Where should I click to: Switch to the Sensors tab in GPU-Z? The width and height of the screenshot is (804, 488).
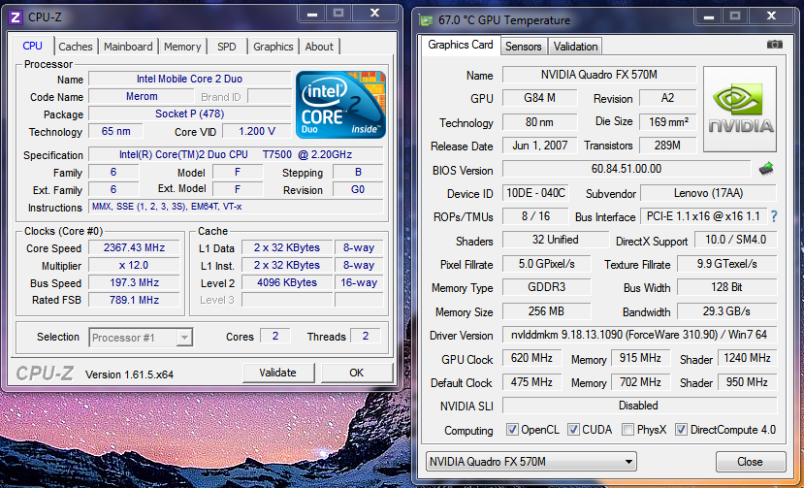pos(523,47)
